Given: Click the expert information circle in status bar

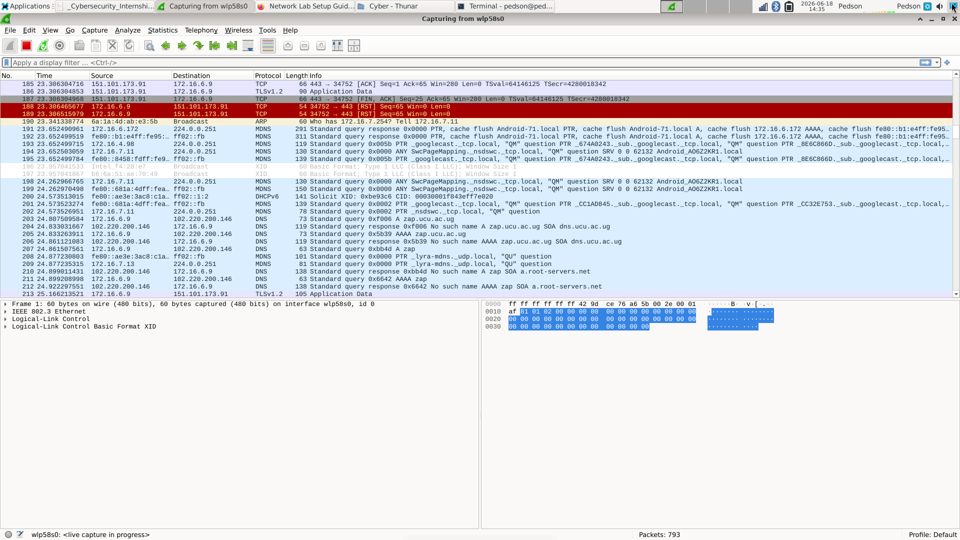Looking at the screenshot, I should click(8, 534).
